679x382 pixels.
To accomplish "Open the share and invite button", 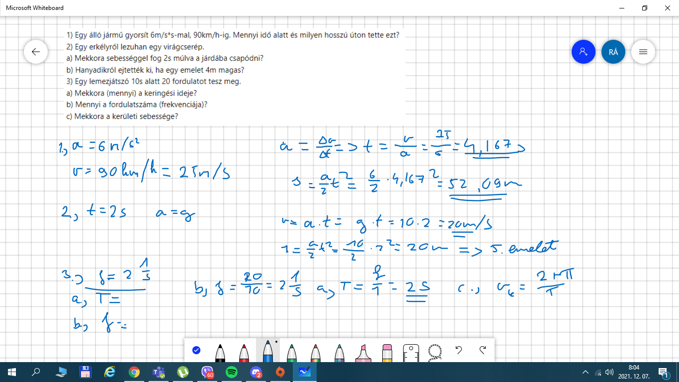I will click(x=584, y=52).
